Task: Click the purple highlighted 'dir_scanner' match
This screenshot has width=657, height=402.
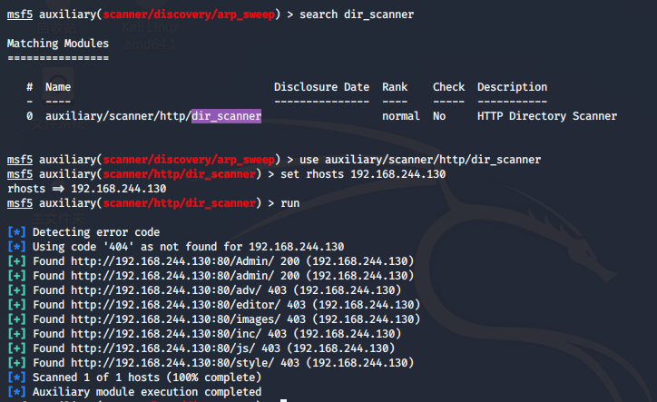Action: pyautogui.click(x=226, y=116)
